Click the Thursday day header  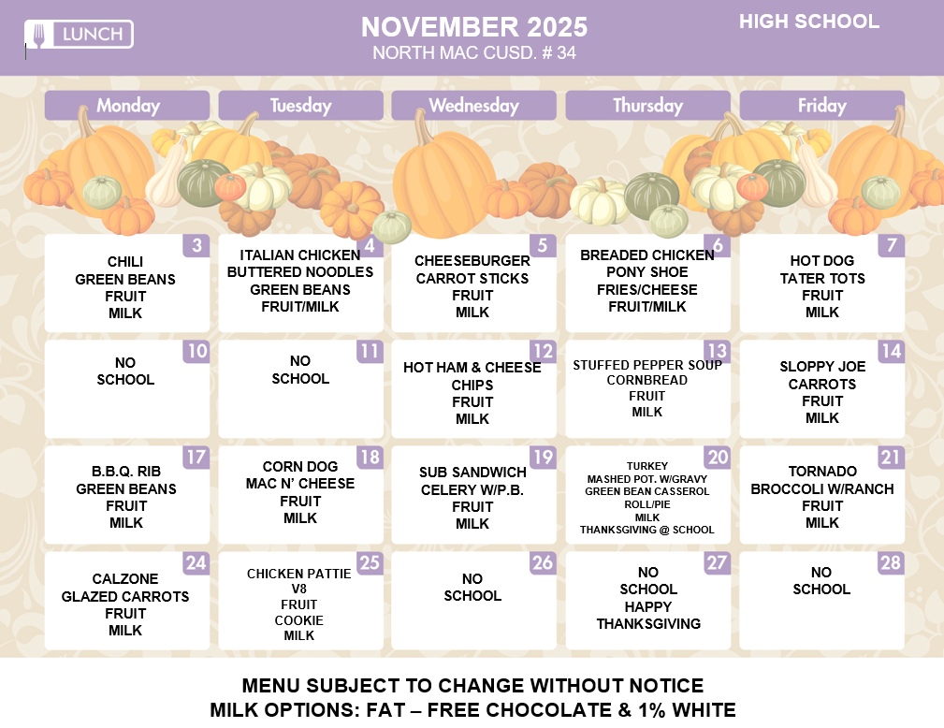pyautogui.click(x=647, y=106)
